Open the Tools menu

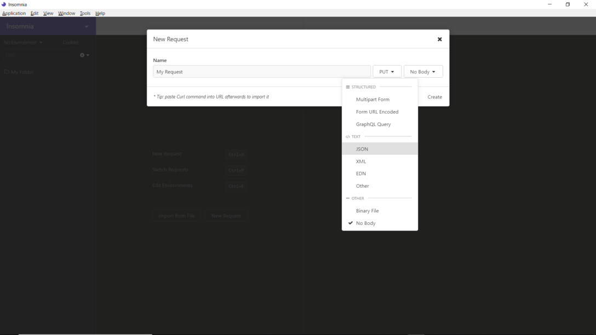pos(84,13)
